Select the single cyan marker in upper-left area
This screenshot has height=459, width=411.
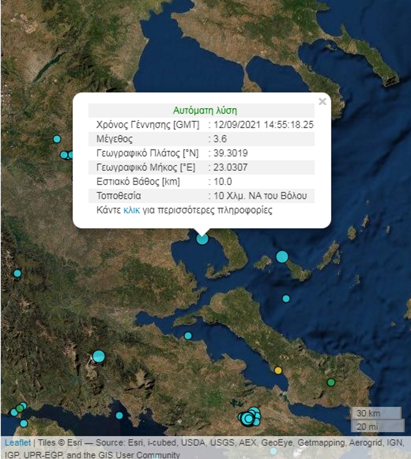coord(57,139)
